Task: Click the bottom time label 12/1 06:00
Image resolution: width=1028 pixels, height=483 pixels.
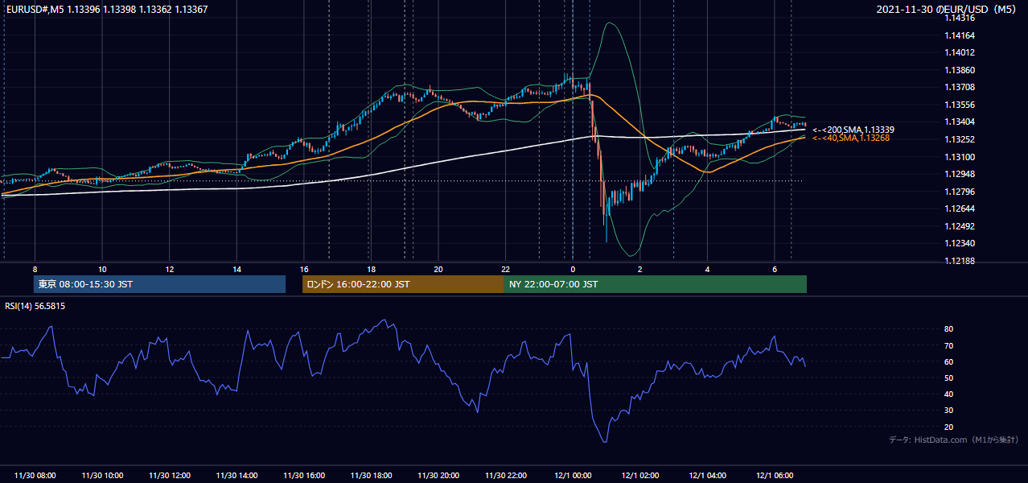Action: (775, 476)
